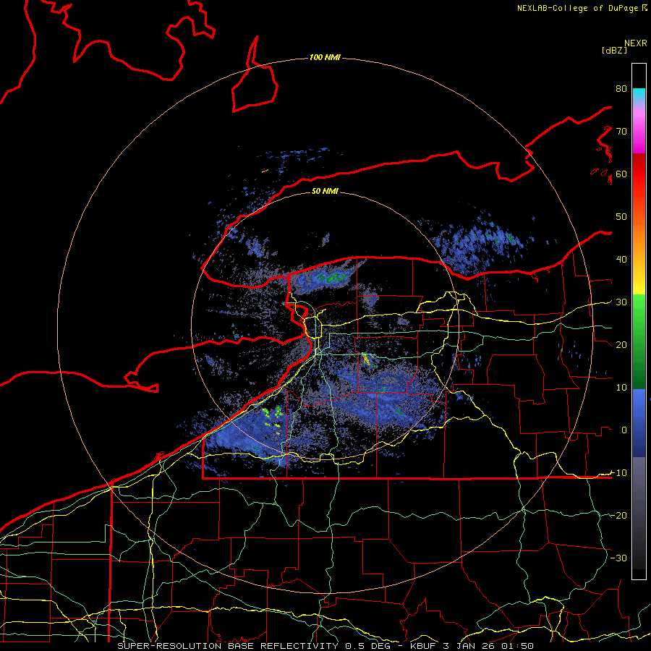Click the 20 dBZ scale value
The width and height of the screenshot is (651, 651).
(x=621, y=345)
